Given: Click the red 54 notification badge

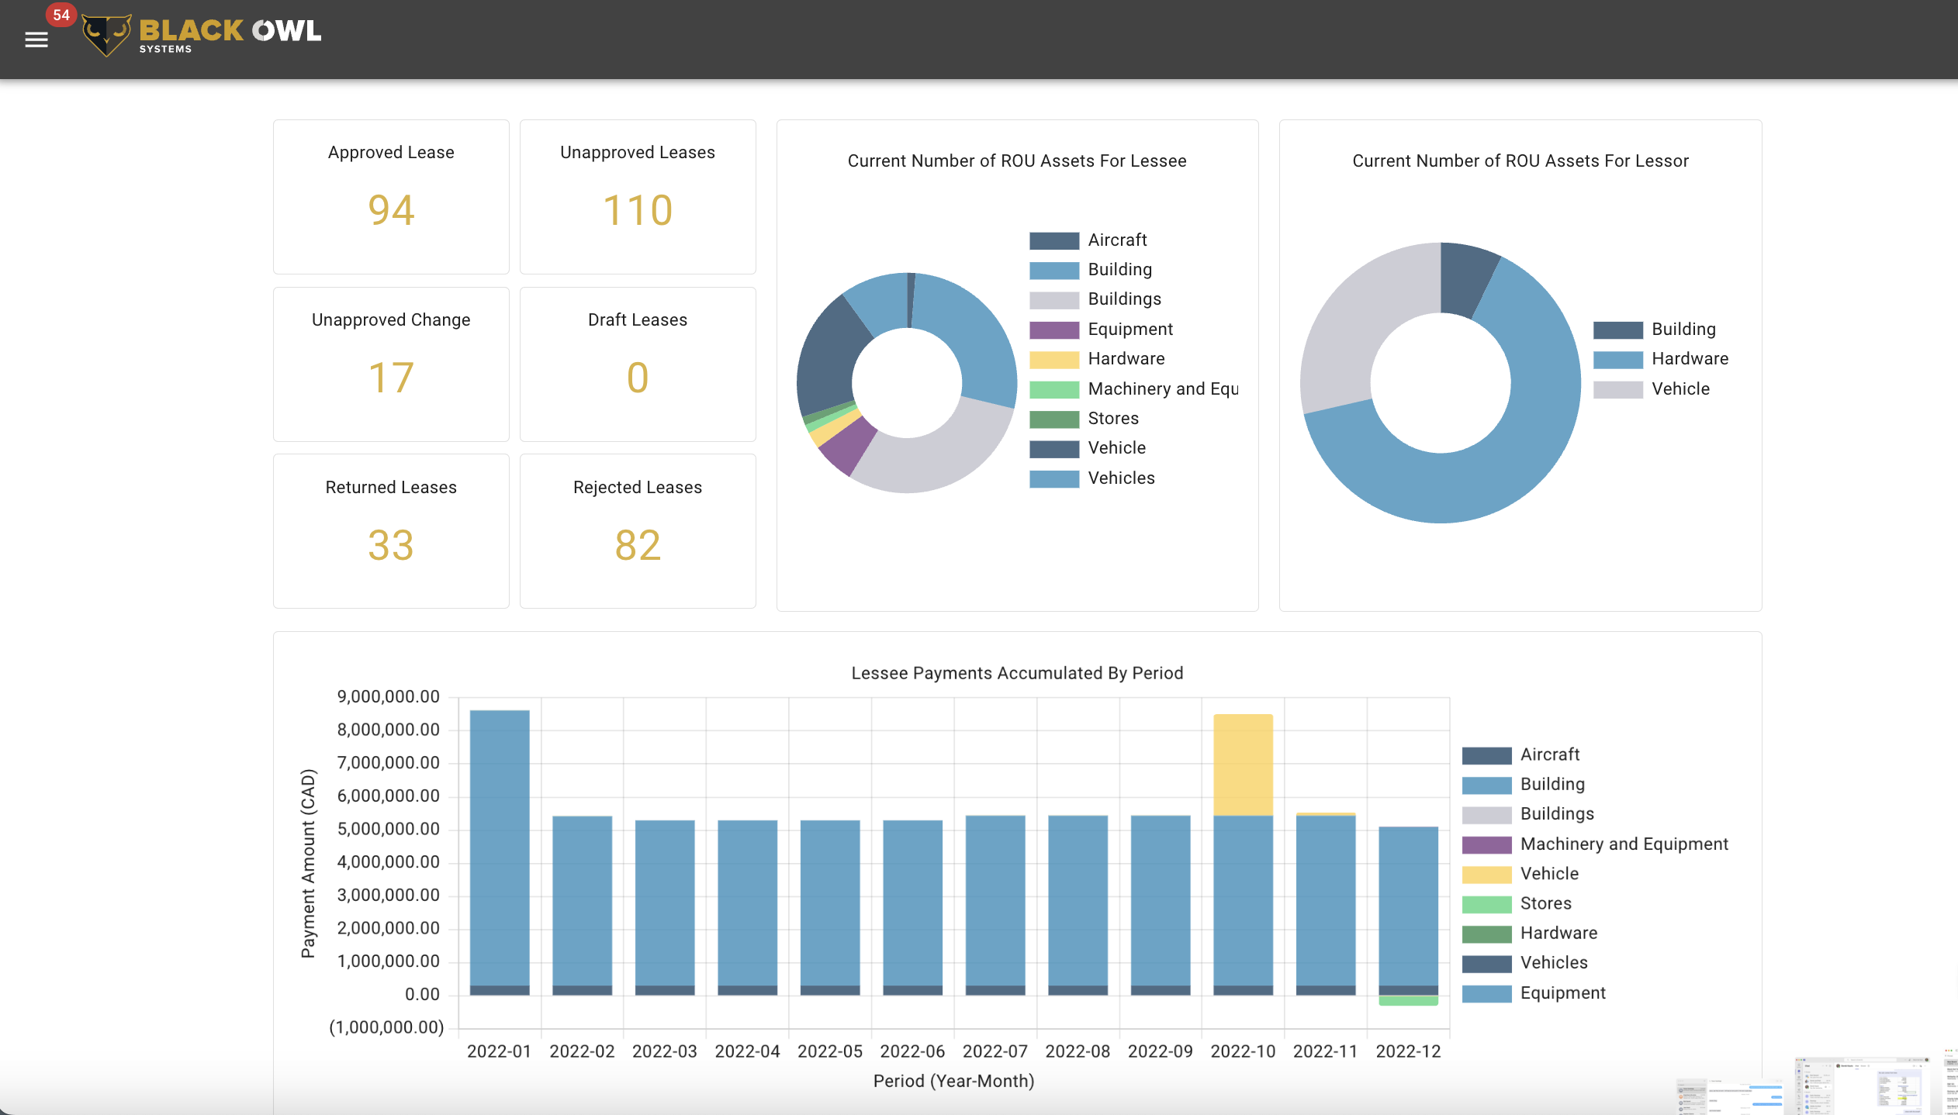Looking at the screenshot, I should [x=61, y=15].
